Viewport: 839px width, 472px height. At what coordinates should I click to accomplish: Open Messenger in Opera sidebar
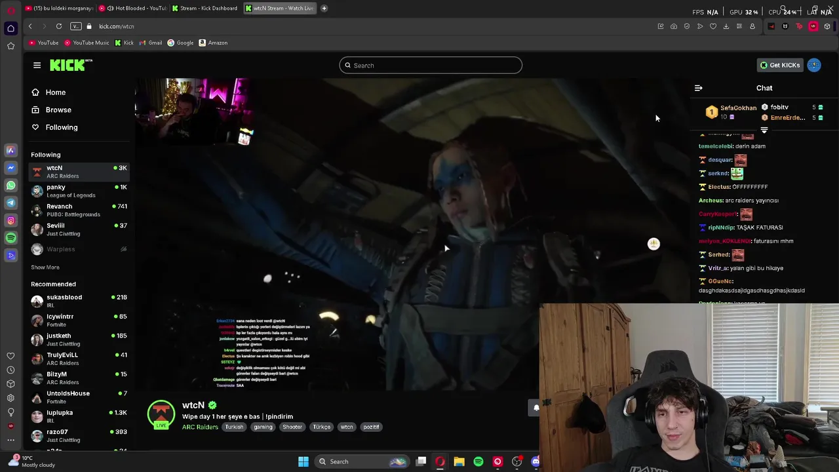[10, 168]
